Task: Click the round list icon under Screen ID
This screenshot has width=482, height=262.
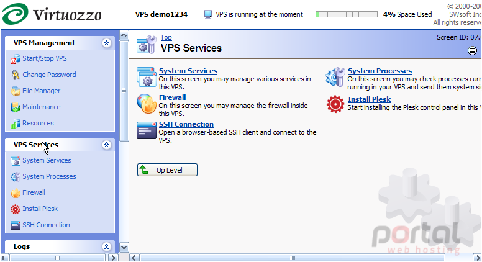Action: [472, 51]
